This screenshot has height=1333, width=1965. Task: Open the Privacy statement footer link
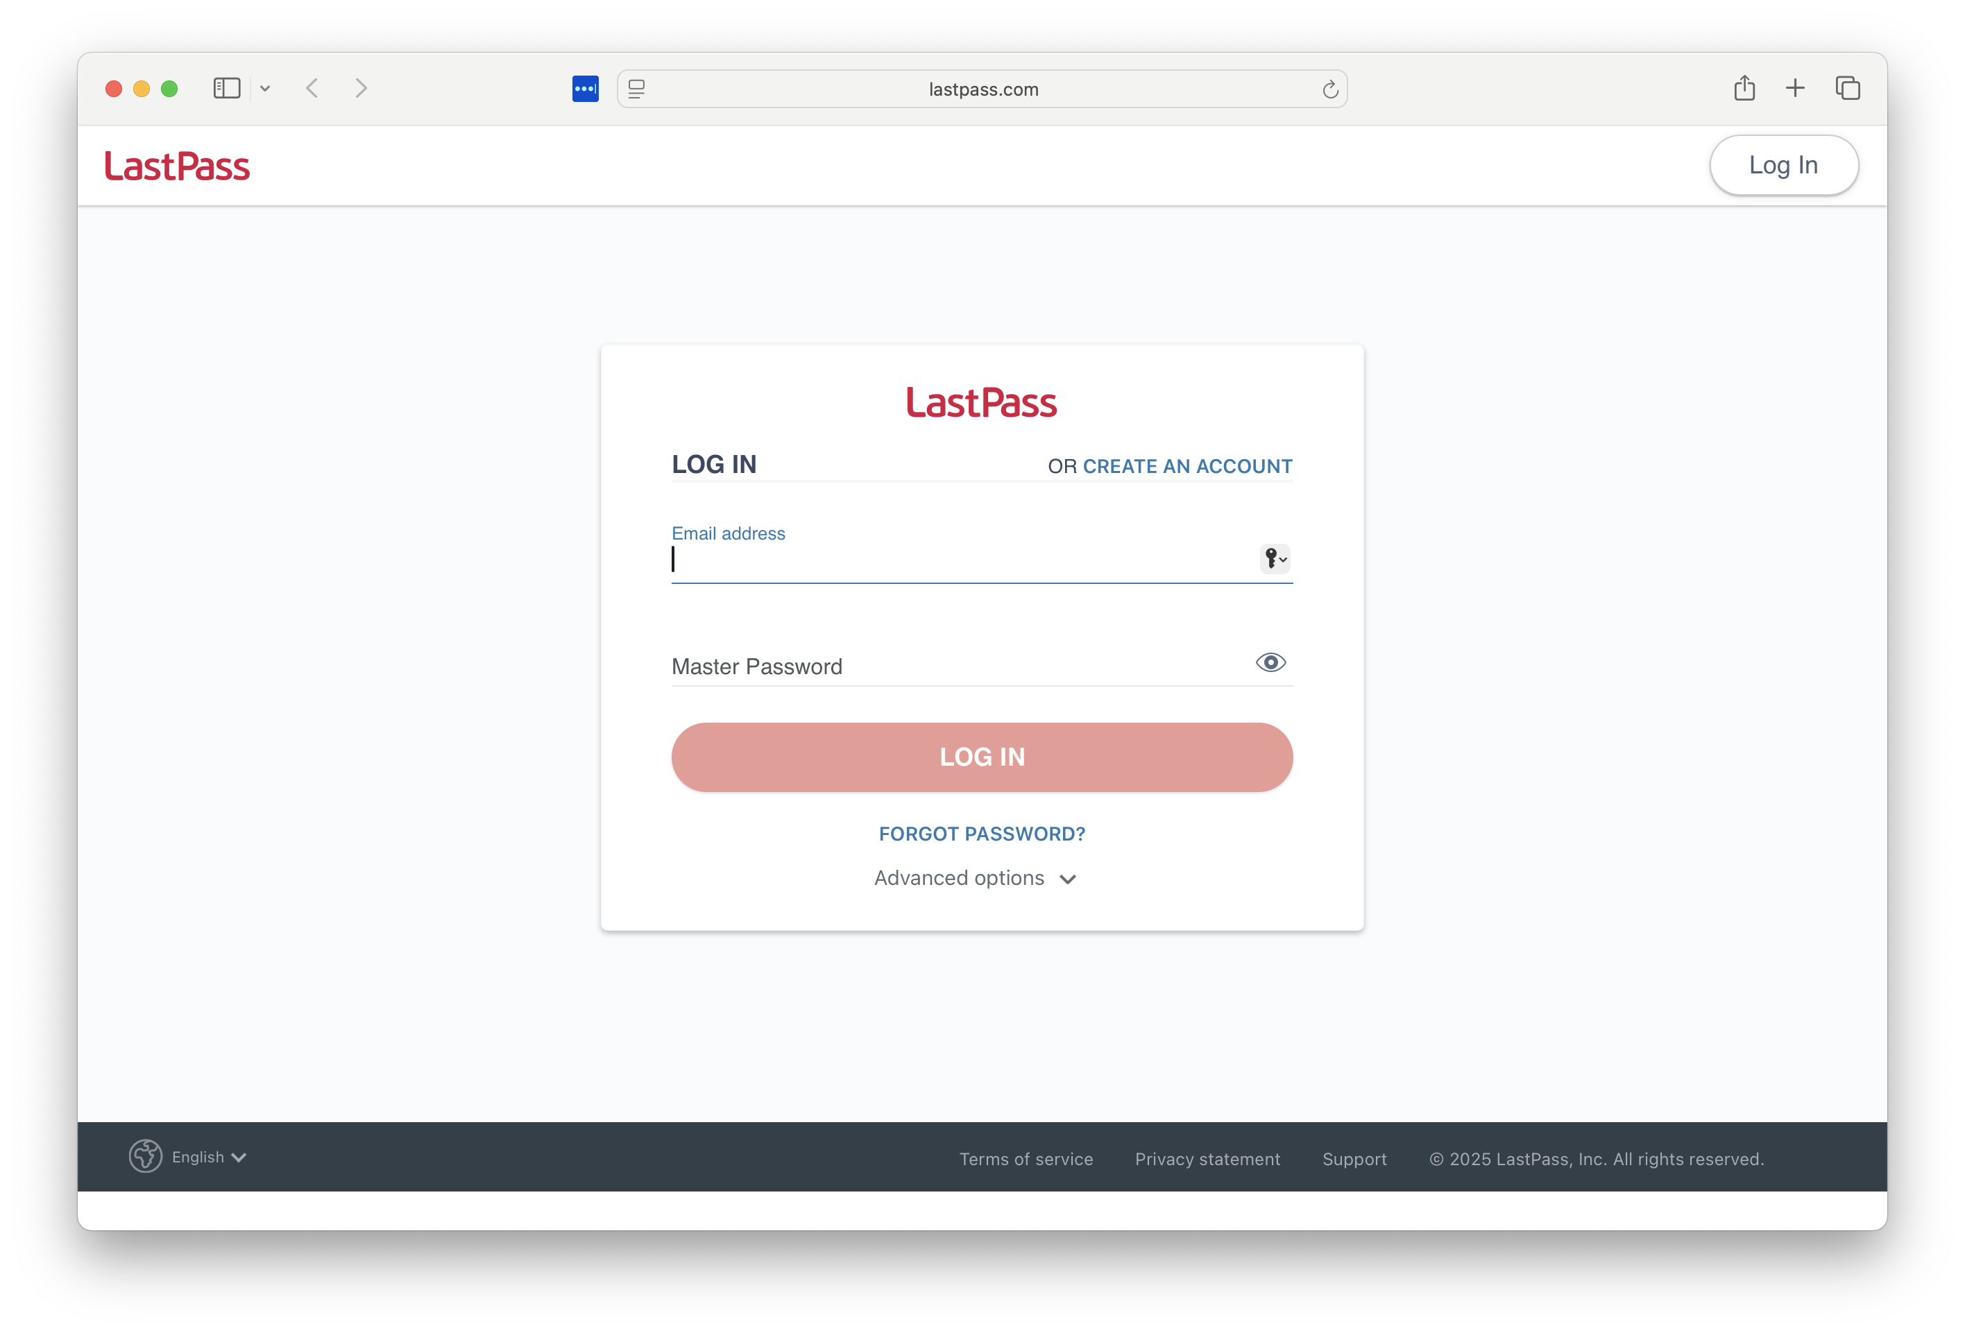click(1207, 1159)
